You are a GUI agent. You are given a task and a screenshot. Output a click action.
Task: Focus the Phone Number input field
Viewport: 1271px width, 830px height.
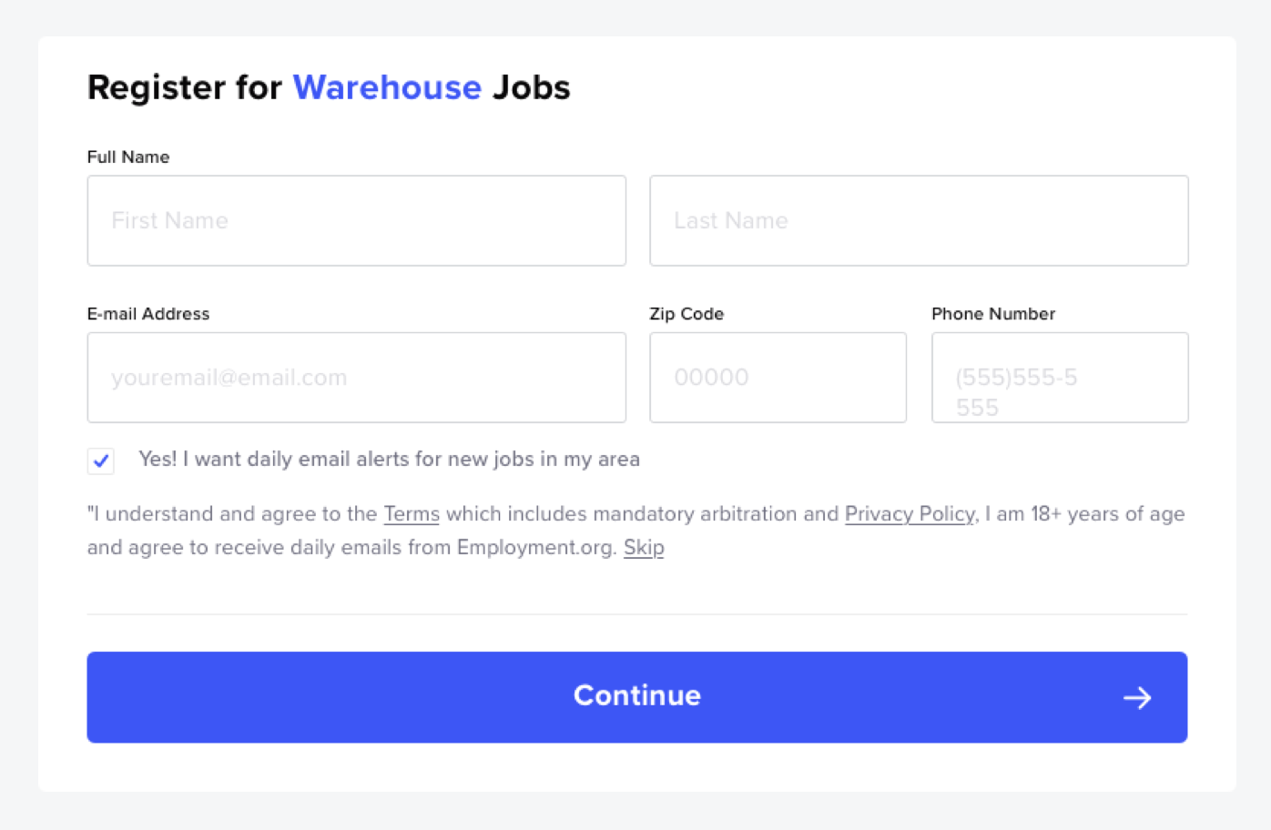[x=1059, y=378]
